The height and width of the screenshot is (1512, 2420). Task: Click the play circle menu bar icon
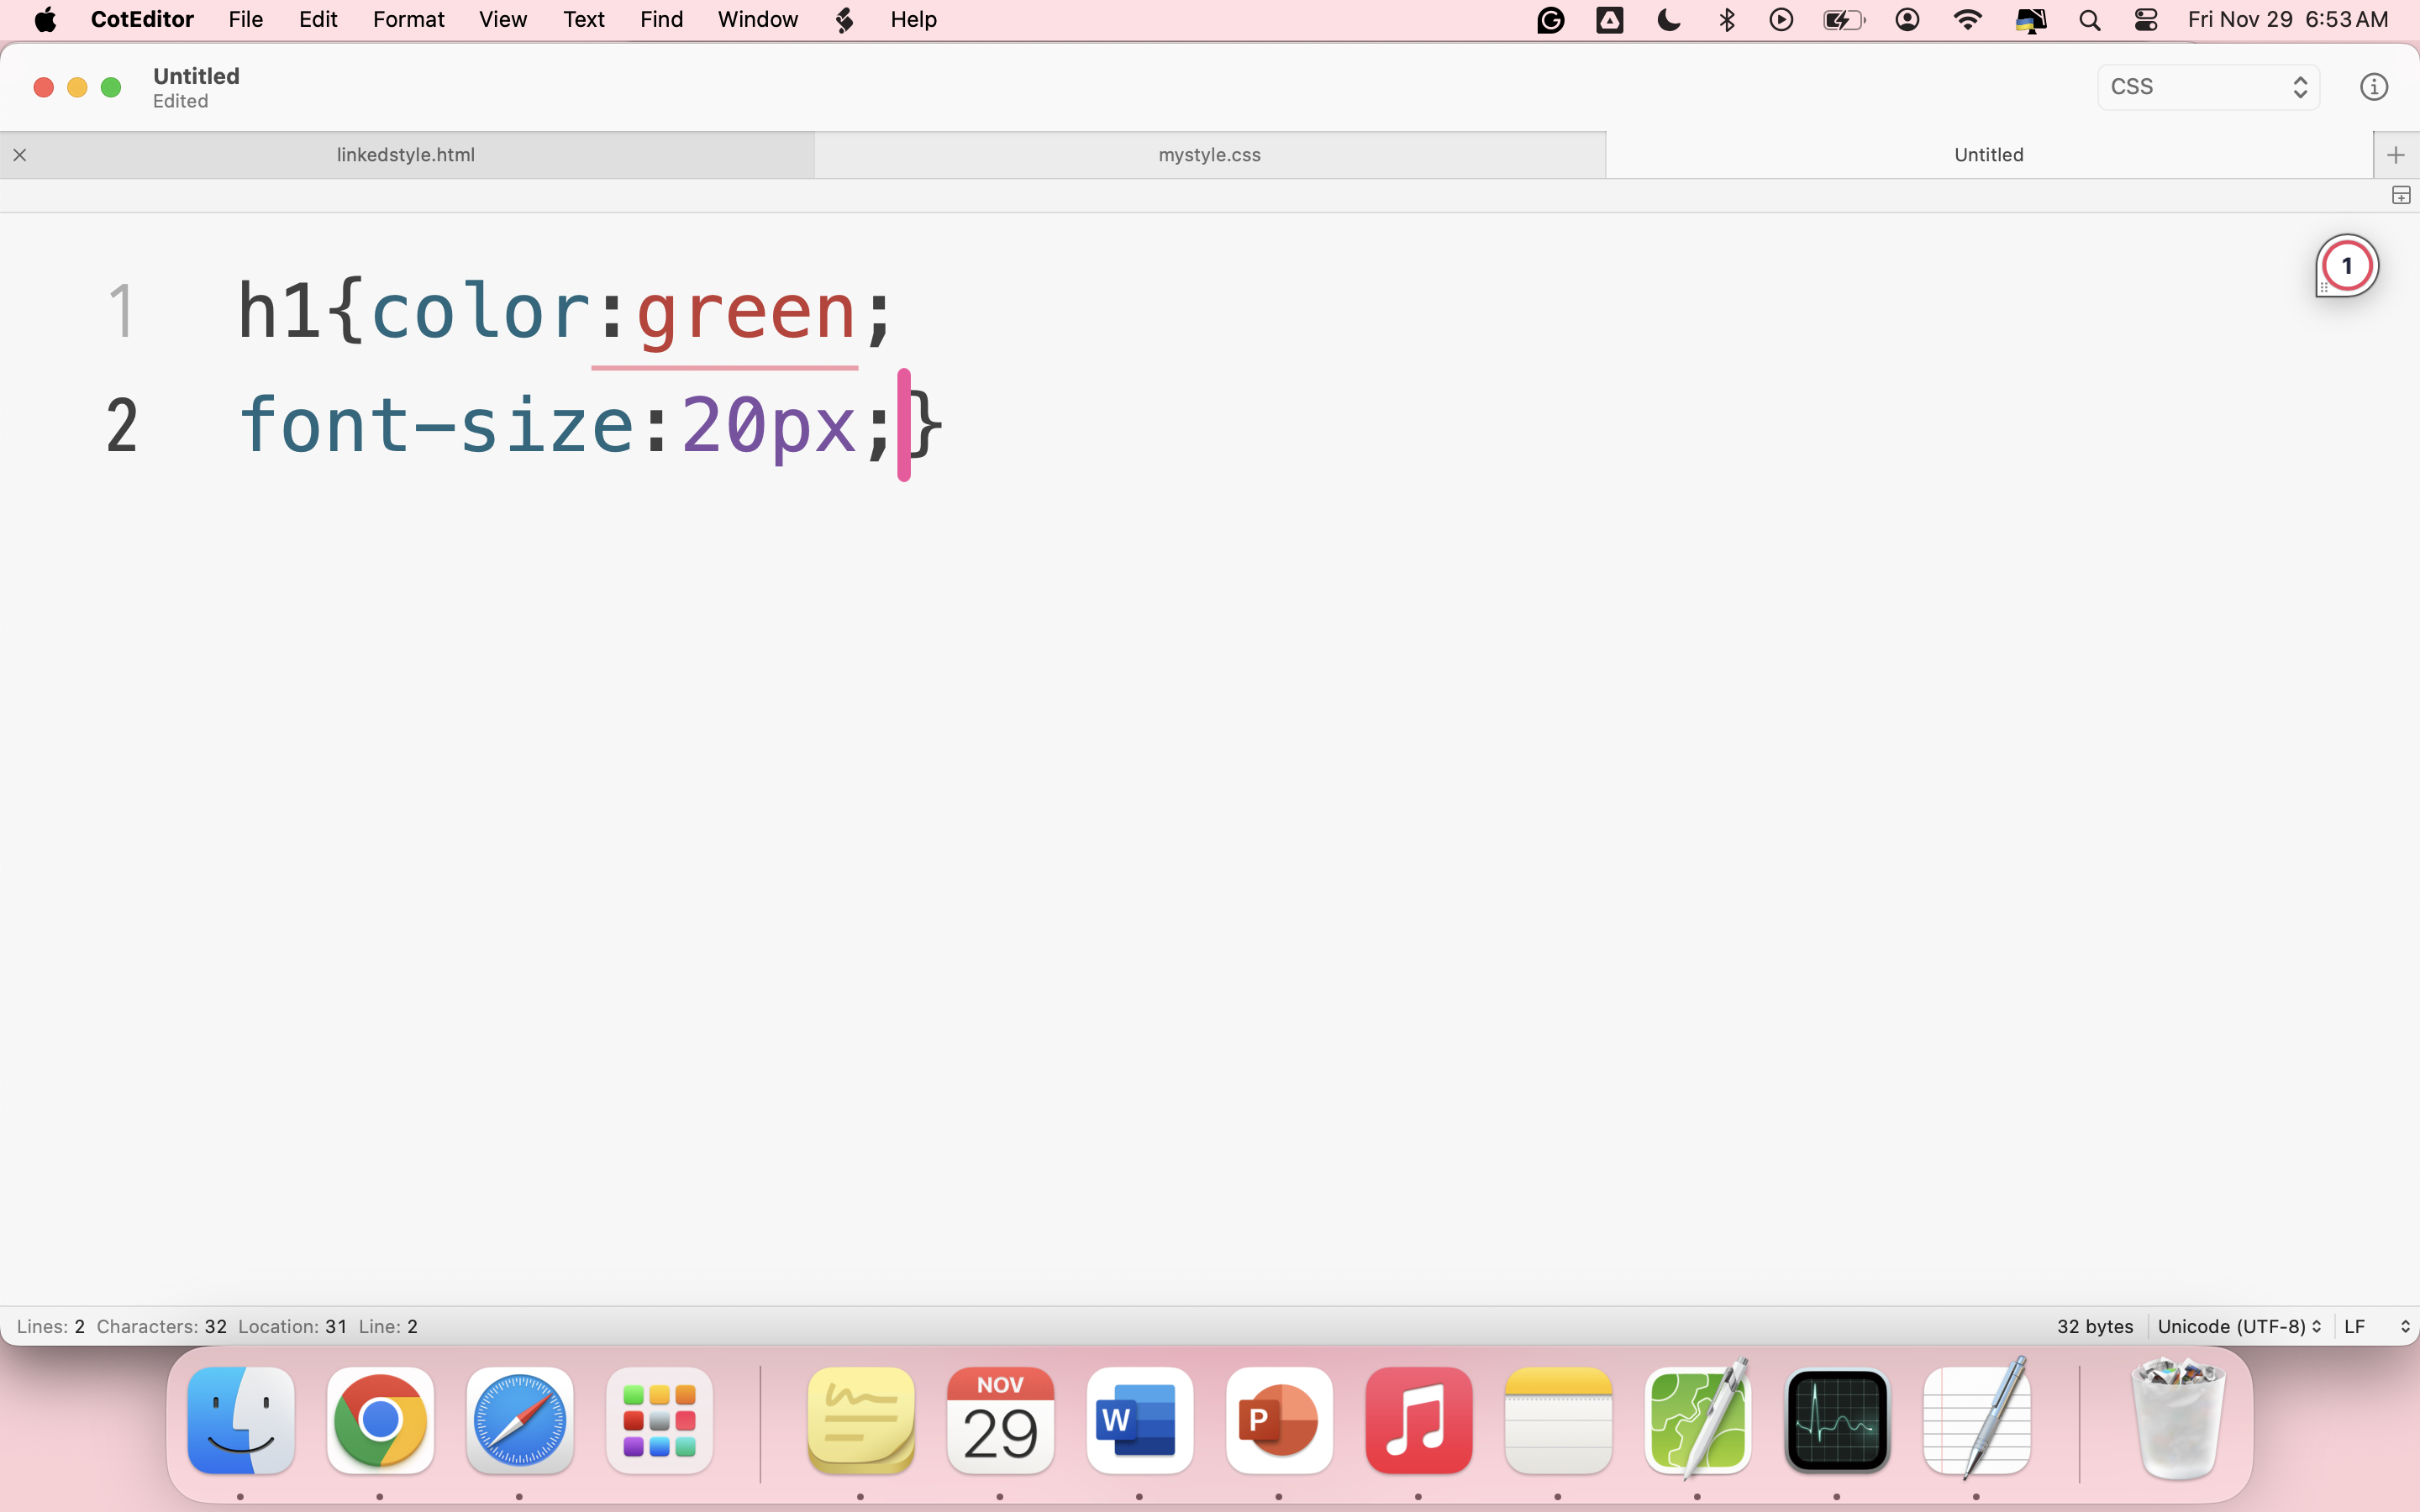click(x=1781, y=20)
